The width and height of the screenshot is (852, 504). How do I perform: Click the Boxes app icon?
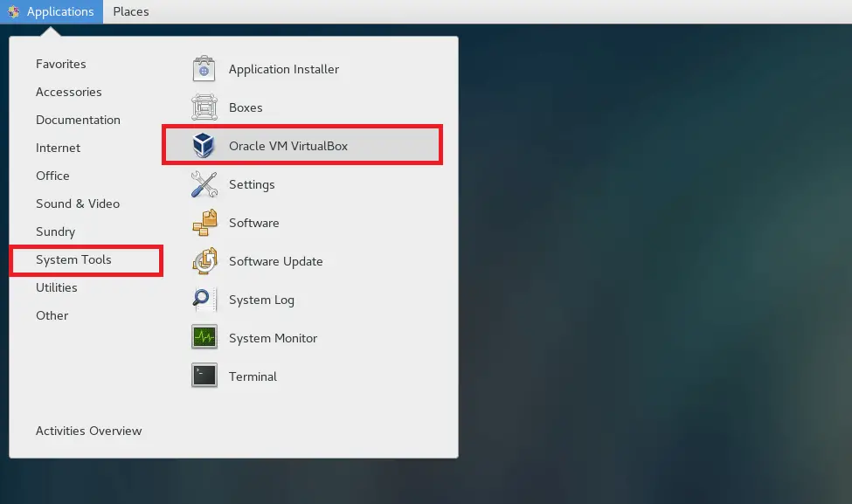(x=204, y=107)
